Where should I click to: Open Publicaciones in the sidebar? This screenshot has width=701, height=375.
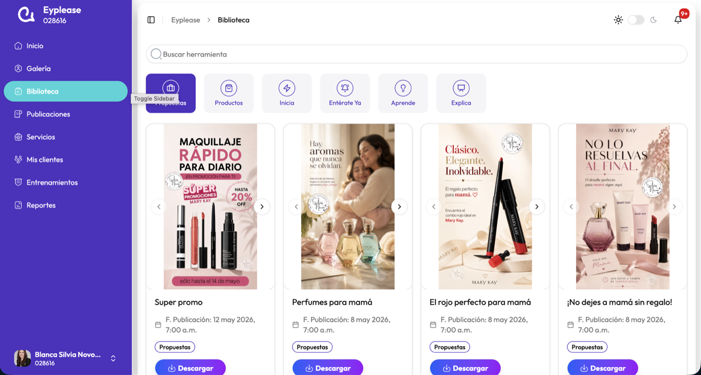click(66, 114)
